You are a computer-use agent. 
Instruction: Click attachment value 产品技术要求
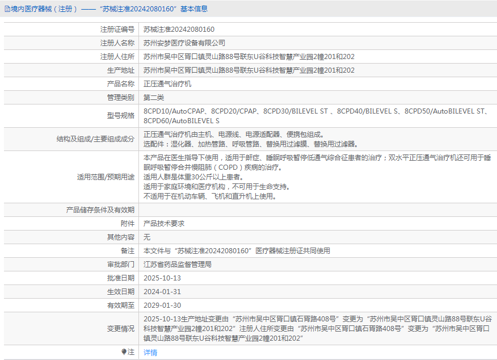[164, 224]
